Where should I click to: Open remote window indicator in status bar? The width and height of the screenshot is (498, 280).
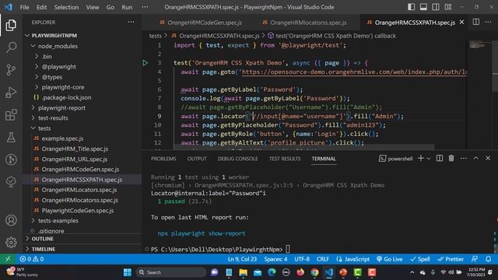click(x=8, y=259)
